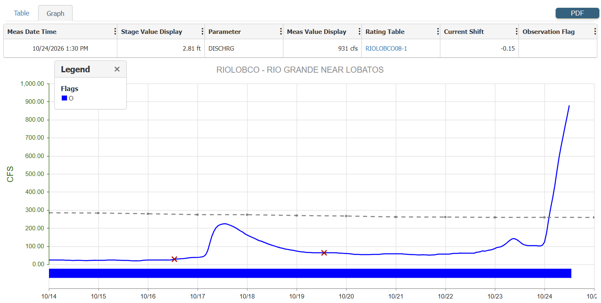The width and height of the screenshot is (601, 303).
Task: Click red X marker near 10/16
Action: [174, 259]
